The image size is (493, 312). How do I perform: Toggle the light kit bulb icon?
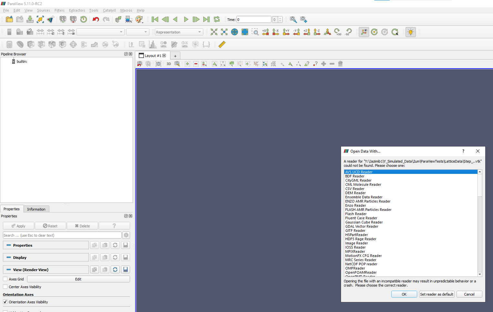click(x=411, y=32)
